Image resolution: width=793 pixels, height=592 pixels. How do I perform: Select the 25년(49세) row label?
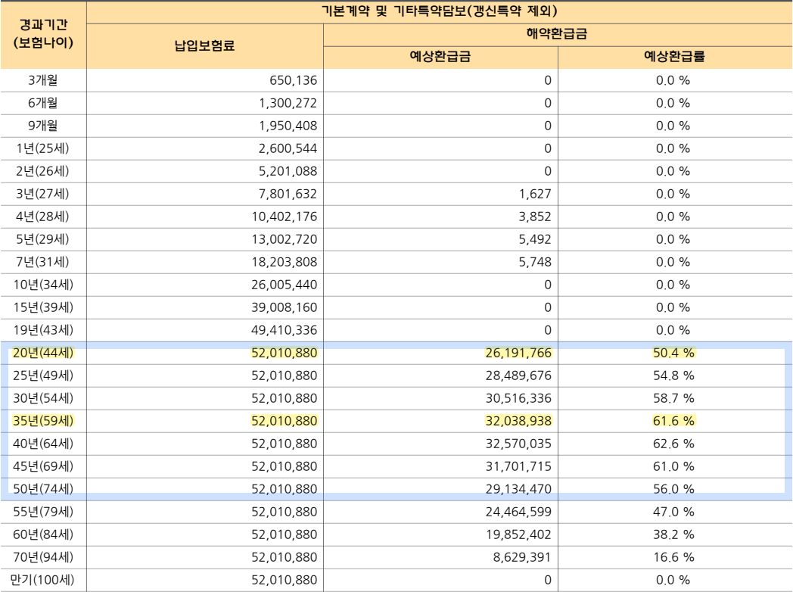(43, 376)
